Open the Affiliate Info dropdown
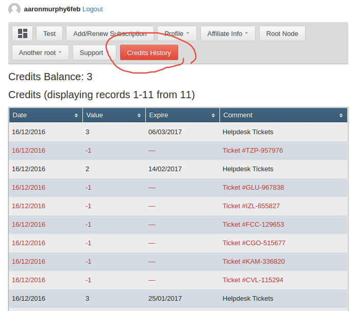This screenshot has height=311, width=356. [x=227, y=33]
